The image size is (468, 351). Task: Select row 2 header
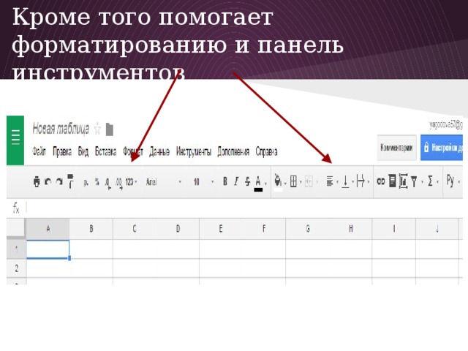[x=16, y=268]
